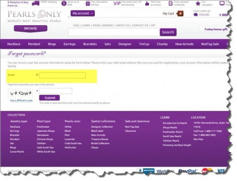Click the star reputation icon
This screenshot has height=181, width=237.
(x=198, y=3)
